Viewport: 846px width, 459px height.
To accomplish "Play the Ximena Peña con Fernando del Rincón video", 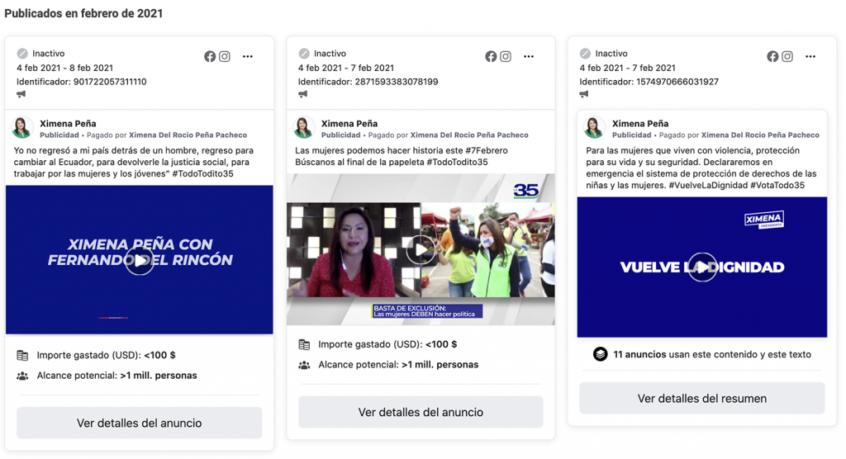I will pos(140,261).
